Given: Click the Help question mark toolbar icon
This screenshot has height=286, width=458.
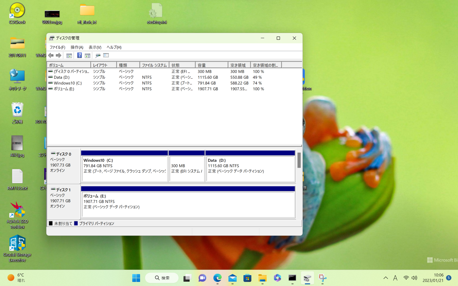Looking at the screenshot, I should click(x=79, y=56).
